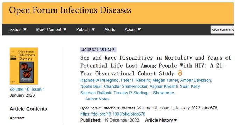View author Peter F Rebeiro

click(x=135, y=80)
